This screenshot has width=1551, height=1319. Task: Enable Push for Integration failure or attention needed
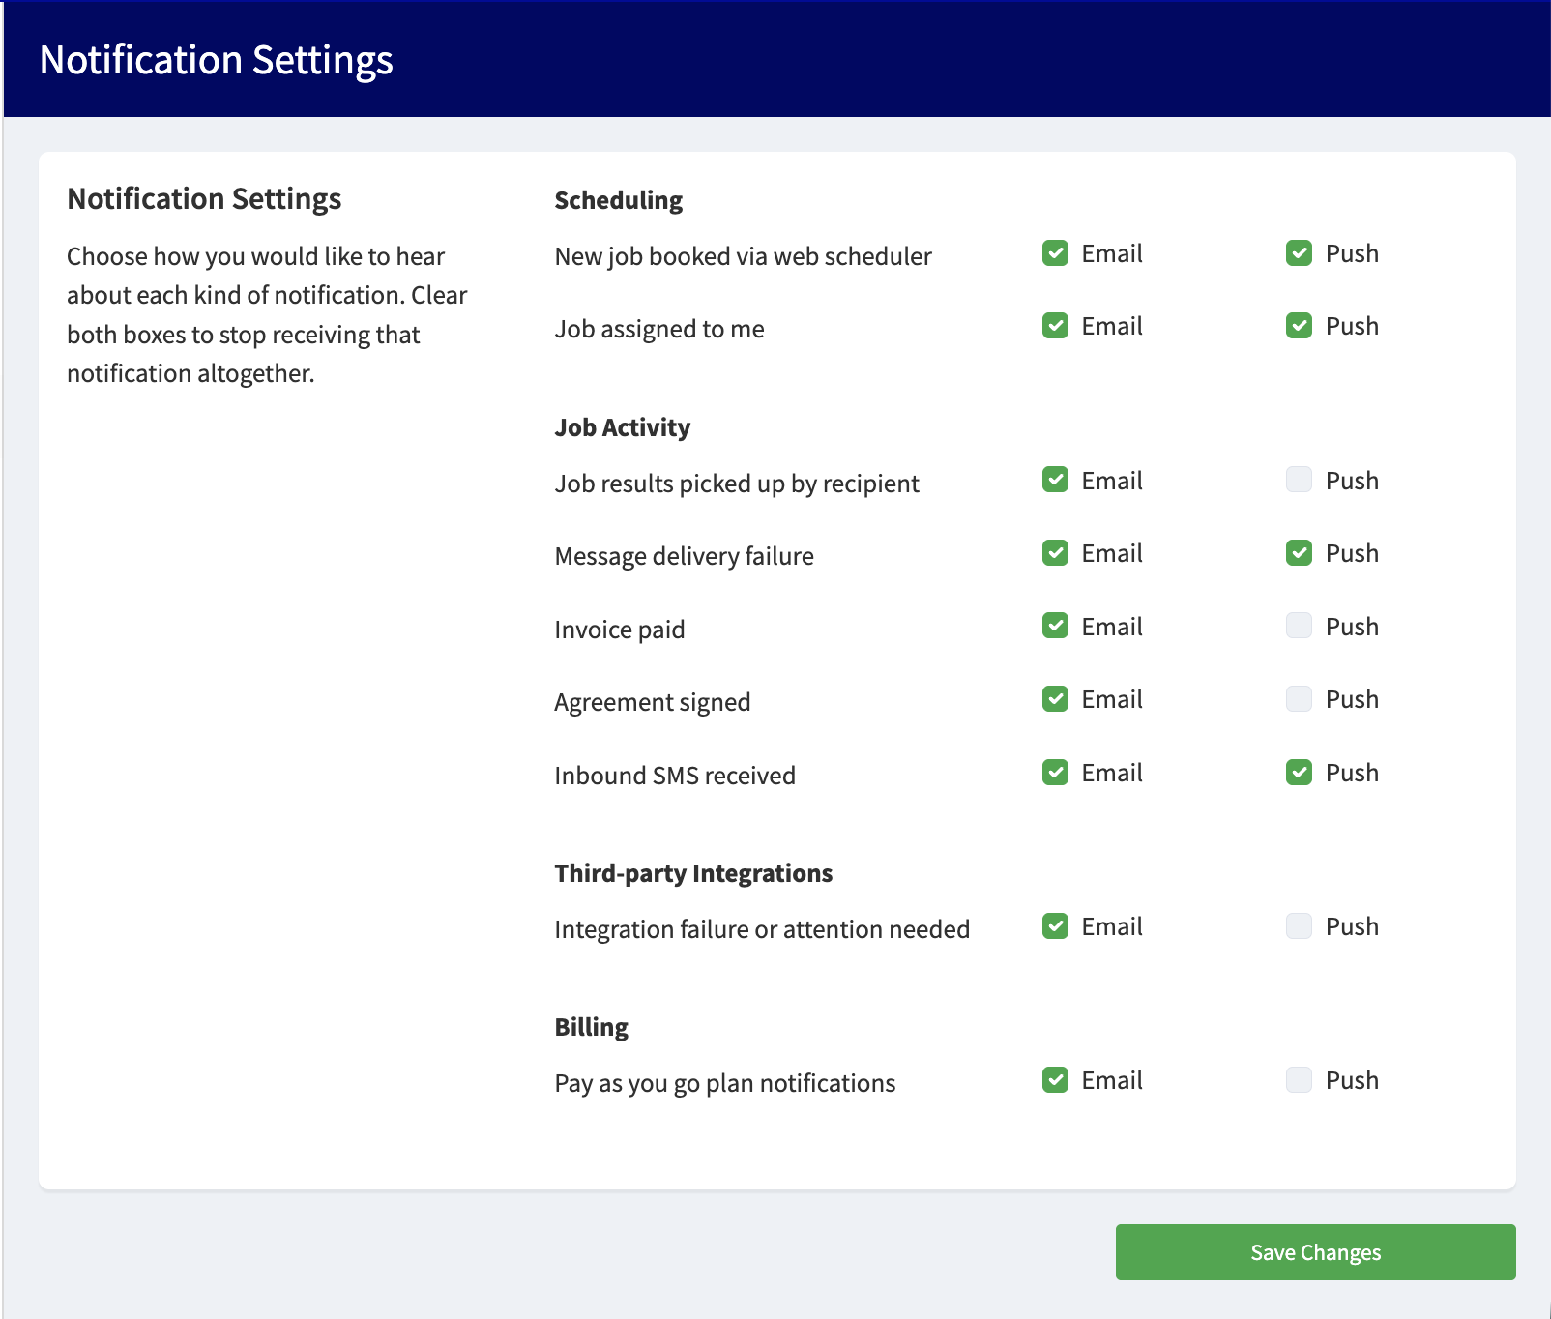pos(1299,926)
